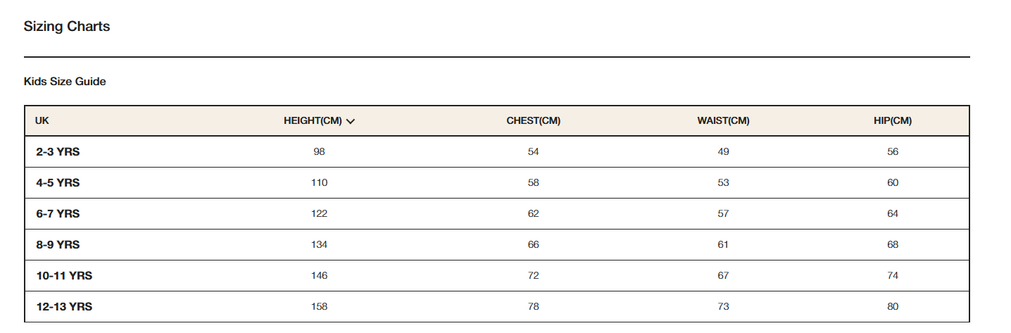This screenshot has height=333, width=1011.
Task: Click the CHEST(CM) column header
Action: 534,121
